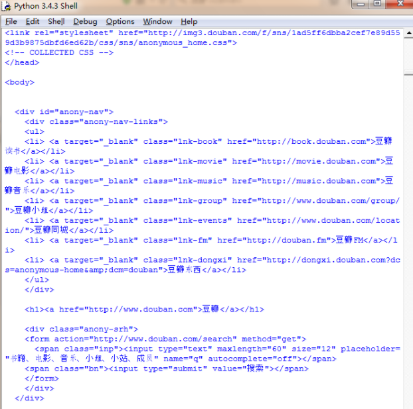Open the Edit menu
This screenshot has width=413, height=409.
[x=33, y=22]
